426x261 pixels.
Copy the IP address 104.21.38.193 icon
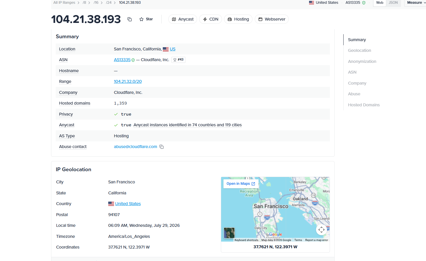130,19
